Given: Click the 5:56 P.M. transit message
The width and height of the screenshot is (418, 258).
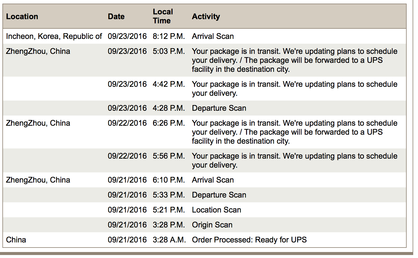Looking at the screenshot, I should click(295, 160).
